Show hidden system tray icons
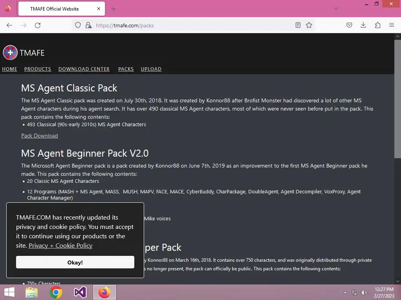Viewport: 401px width, 300px height. tap(345, 293)
